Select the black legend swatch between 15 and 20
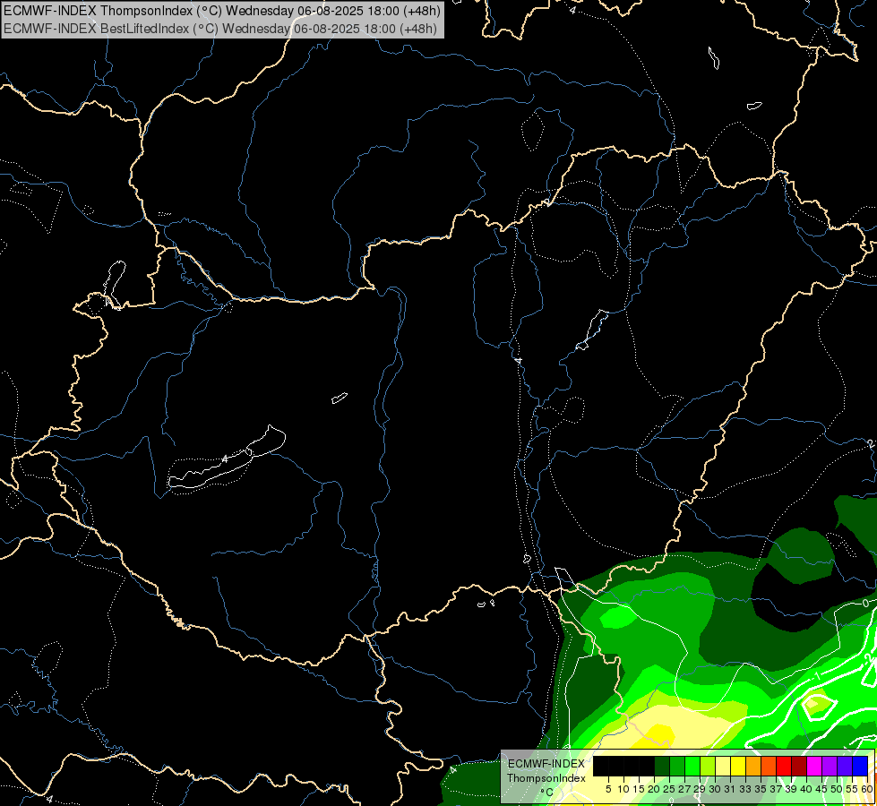 tap(647, 766)
